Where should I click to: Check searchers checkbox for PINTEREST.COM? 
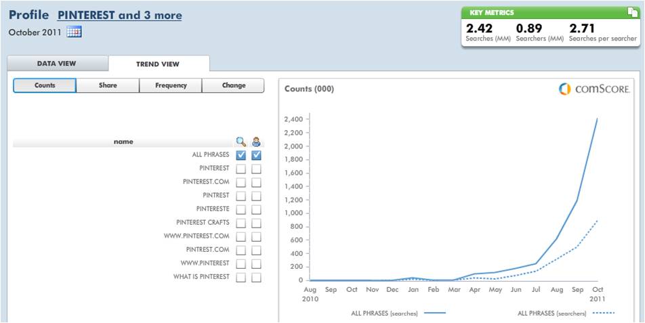(x=256, y=182)
